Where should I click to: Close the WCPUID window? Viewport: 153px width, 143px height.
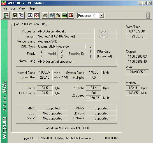[x=149, y=3]
